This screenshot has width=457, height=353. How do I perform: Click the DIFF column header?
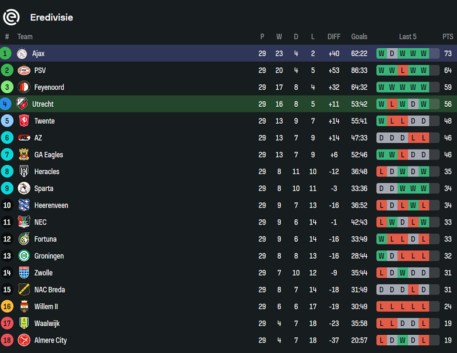point(334,36)
